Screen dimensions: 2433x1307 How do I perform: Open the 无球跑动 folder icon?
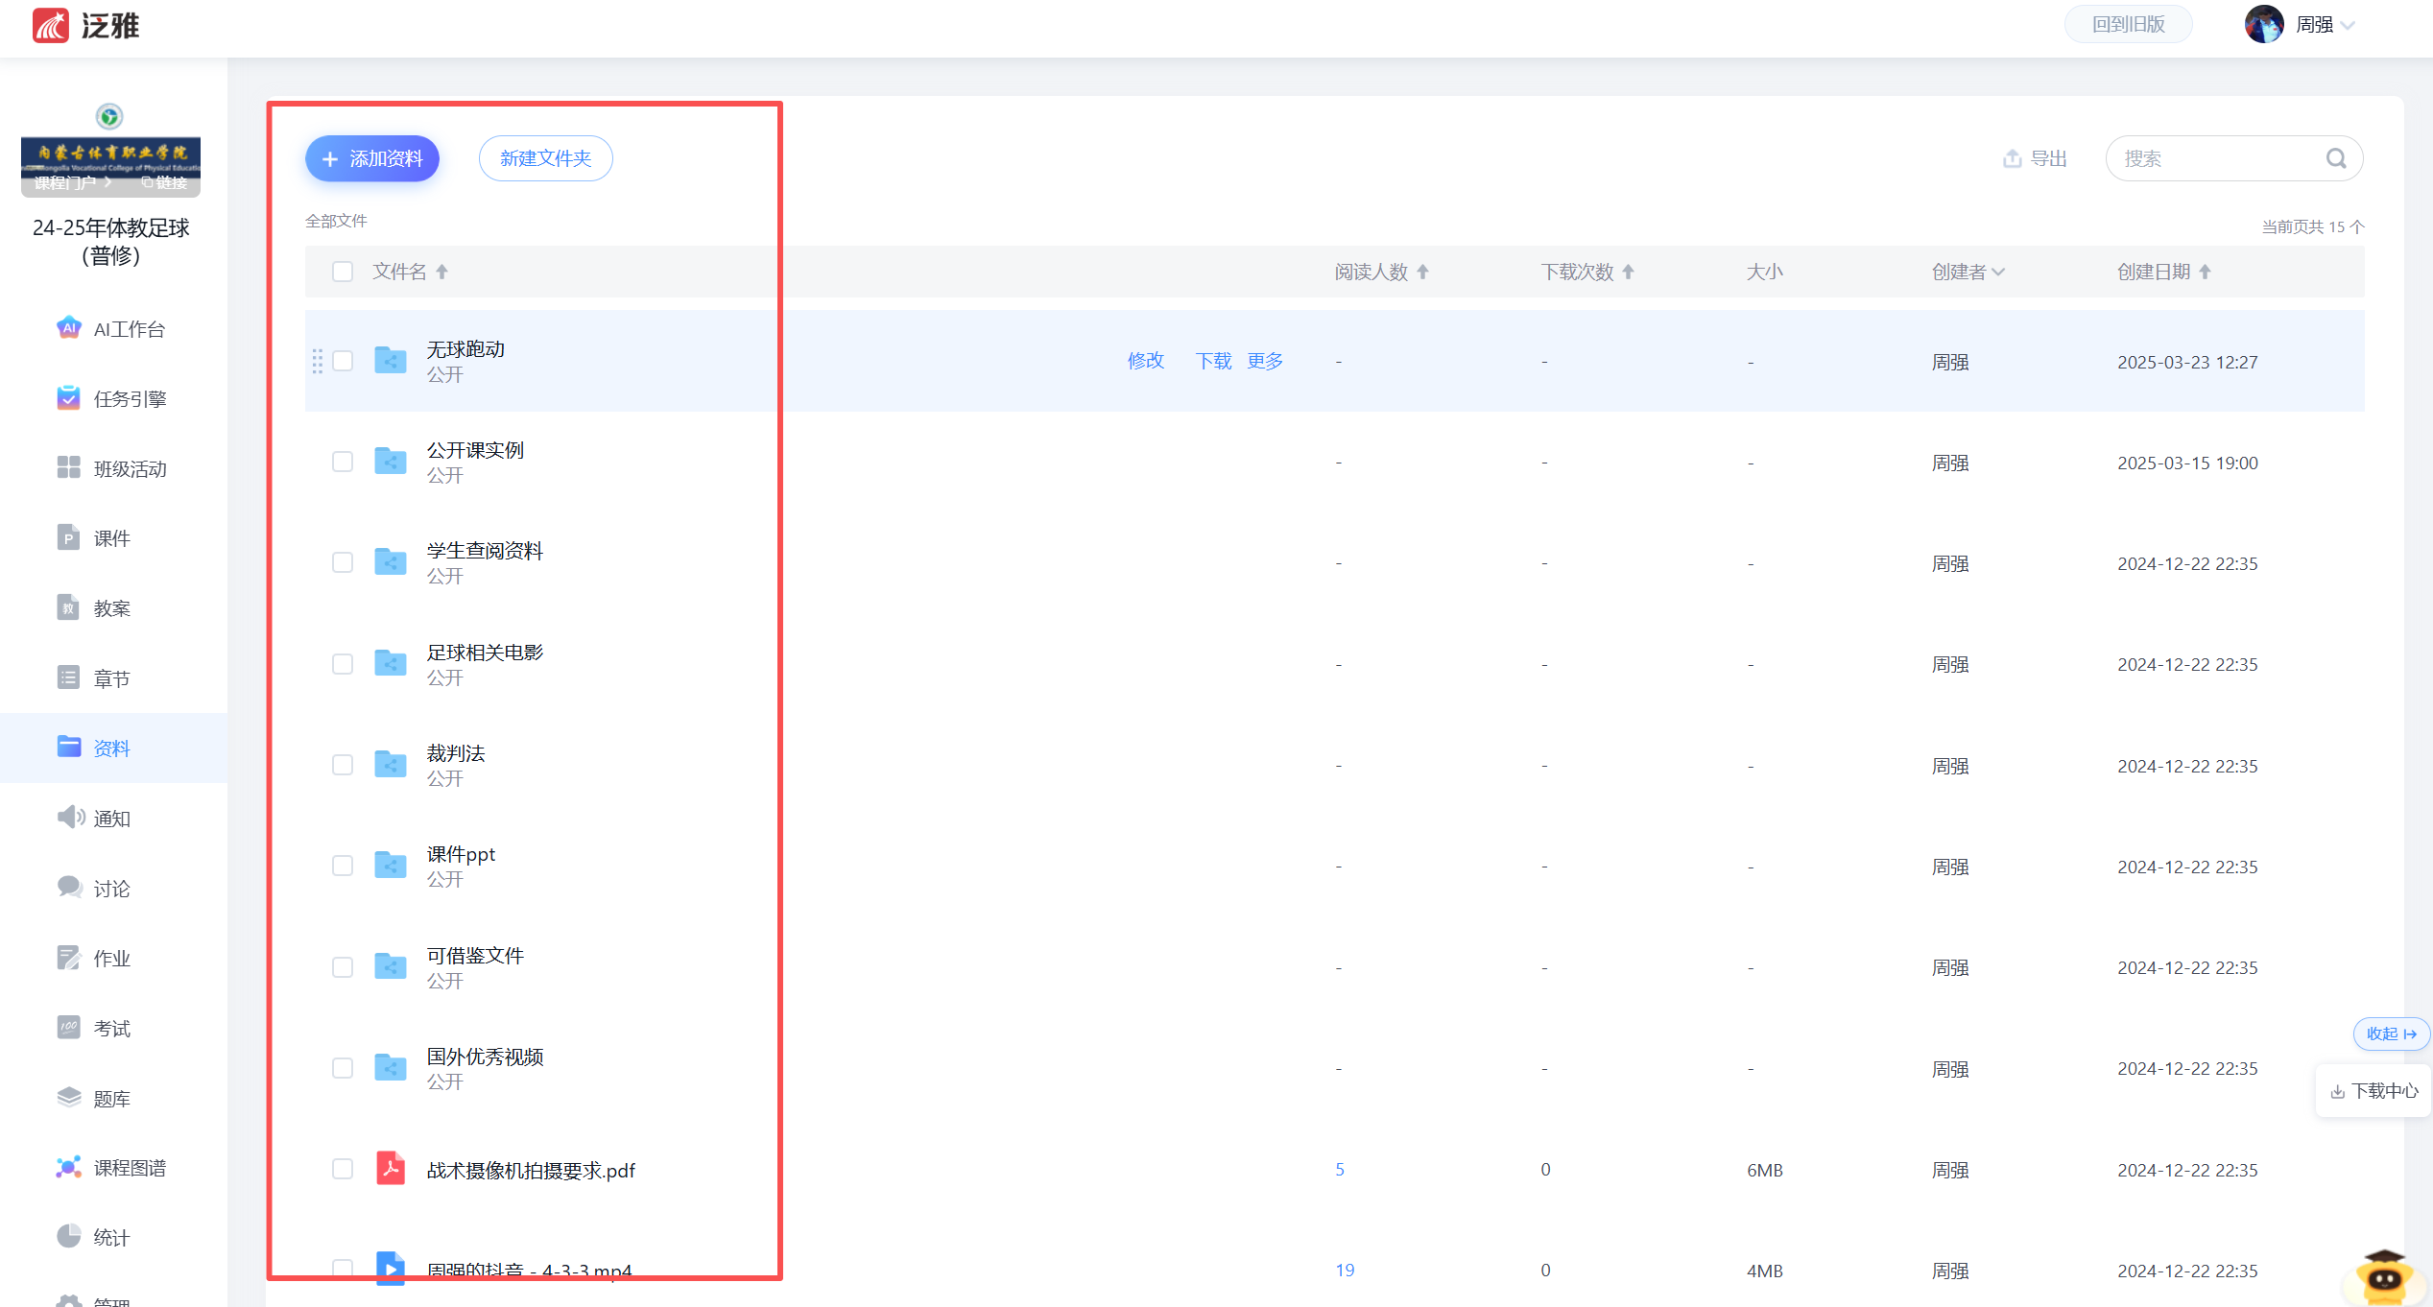[390, 361]
